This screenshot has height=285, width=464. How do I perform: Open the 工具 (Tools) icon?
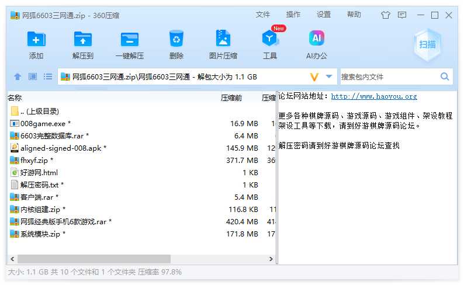(x=269, y=39)
